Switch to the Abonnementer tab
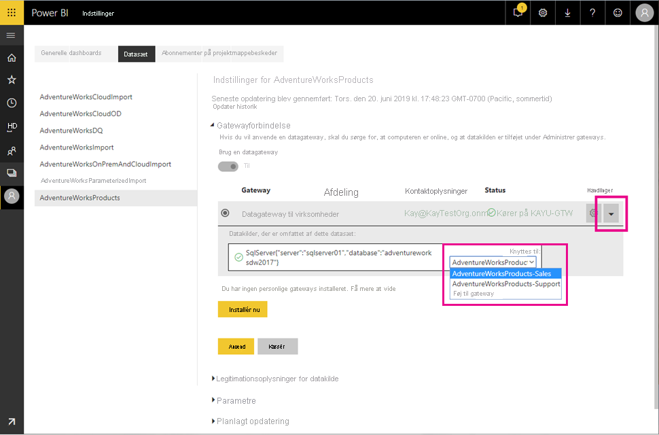 pyautogui.click(x=219, y=53)
